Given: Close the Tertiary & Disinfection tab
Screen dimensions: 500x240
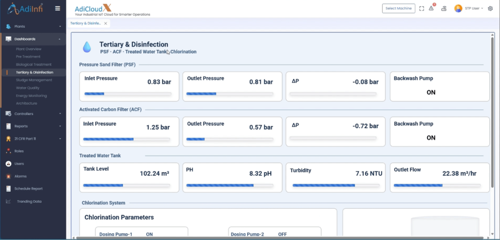Looking at the screenshot, I should click(105, 23).
